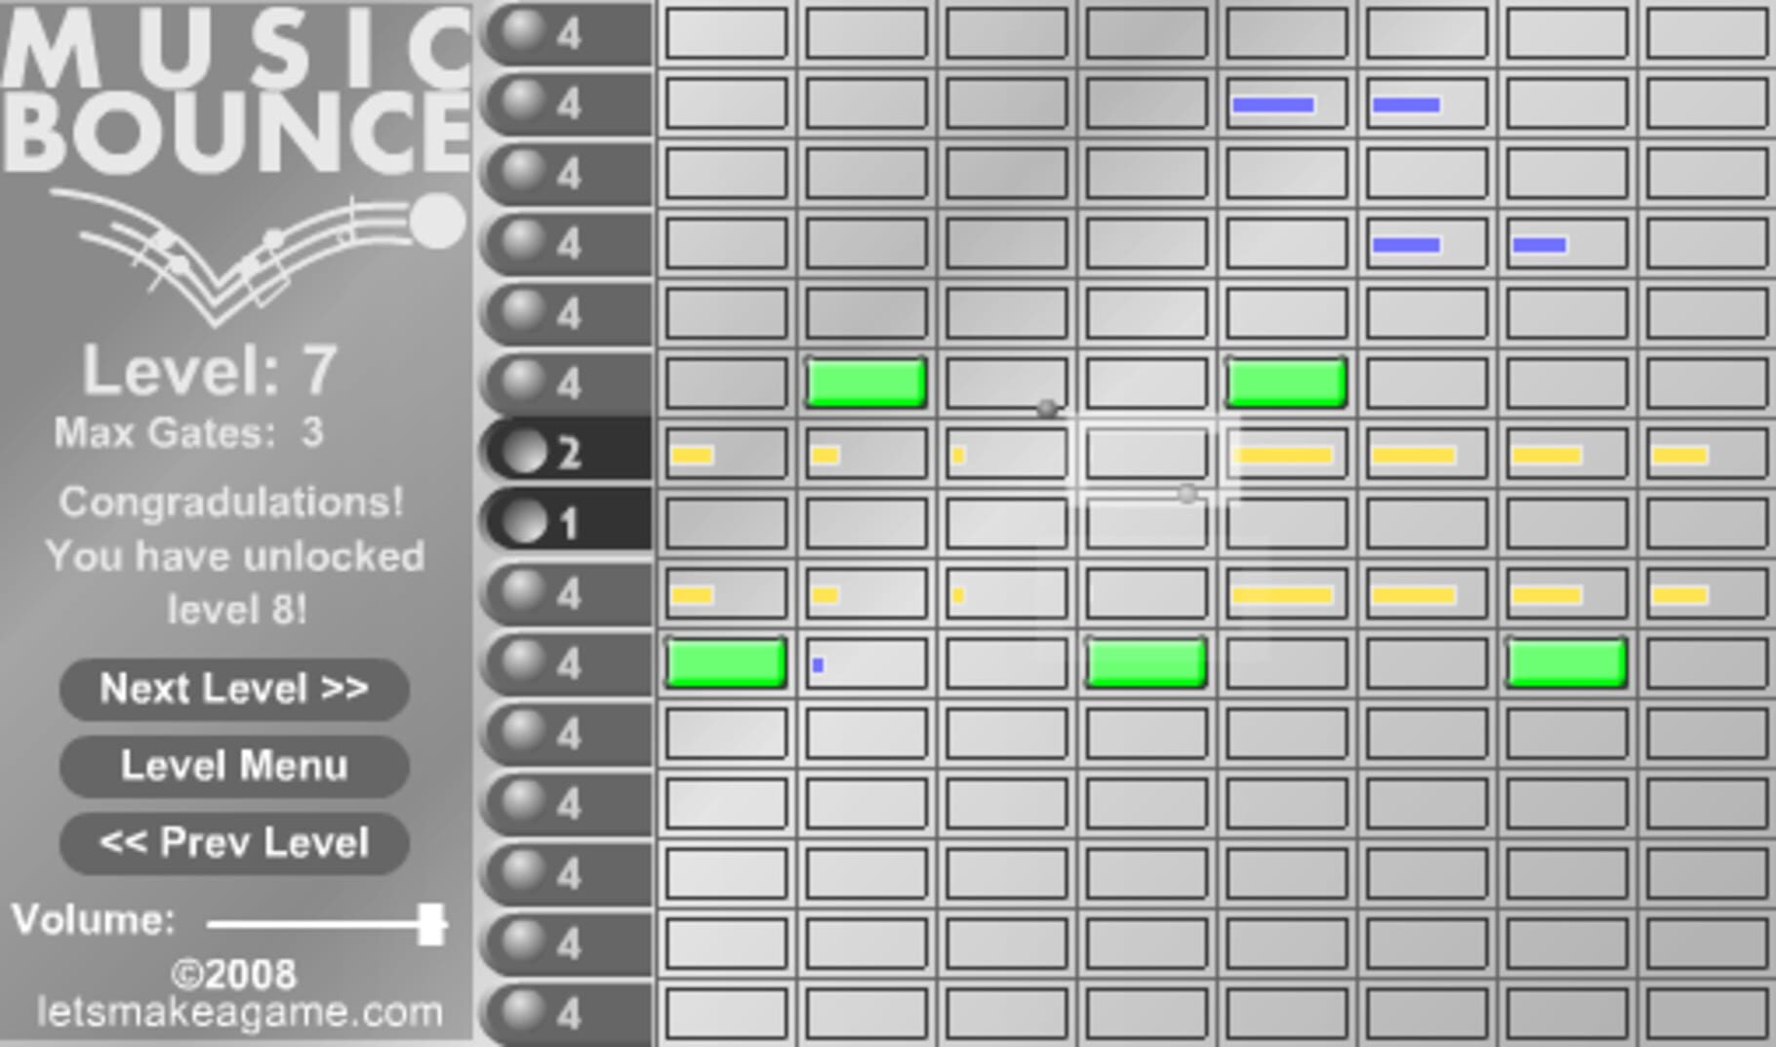Screen dimensions: 1776x1047
Task: Click the 'Congradulations!' message
Action: (231, 503)
